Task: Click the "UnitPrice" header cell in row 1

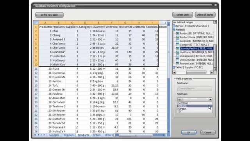Action: [112, 27]
